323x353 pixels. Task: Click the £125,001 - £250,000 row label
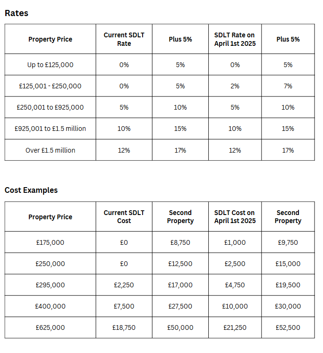point(50,86)
